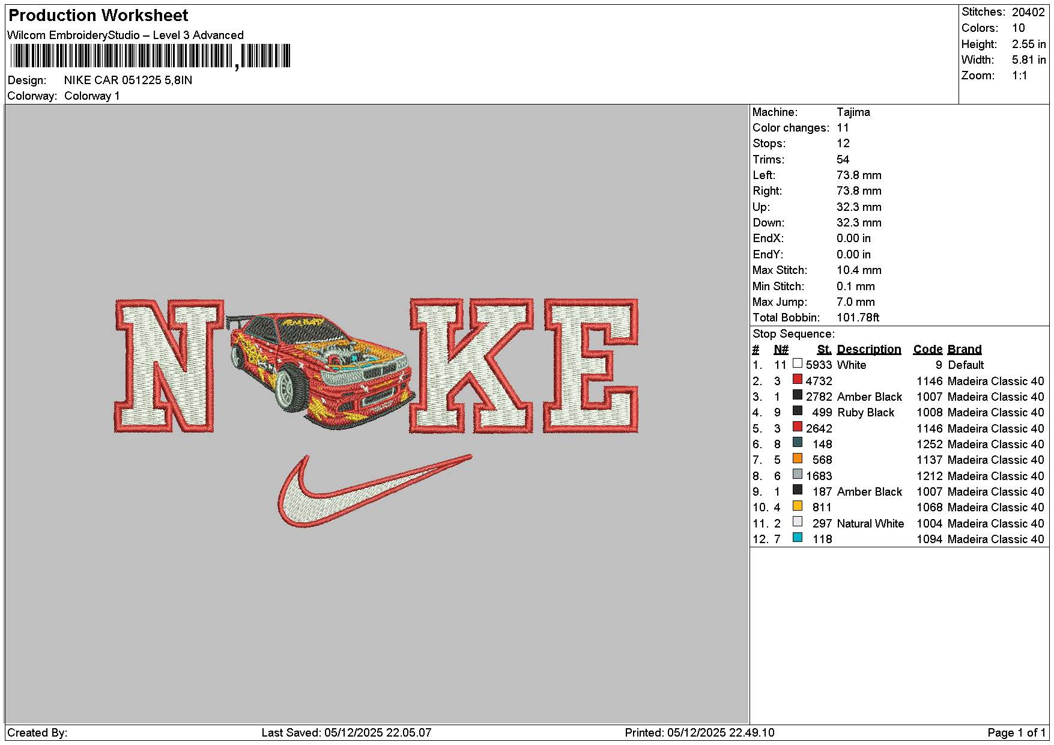Click the Max Stitch value 10.4 mm
The height and width of the screenshot is (745, 1054).
coord(859,270)
